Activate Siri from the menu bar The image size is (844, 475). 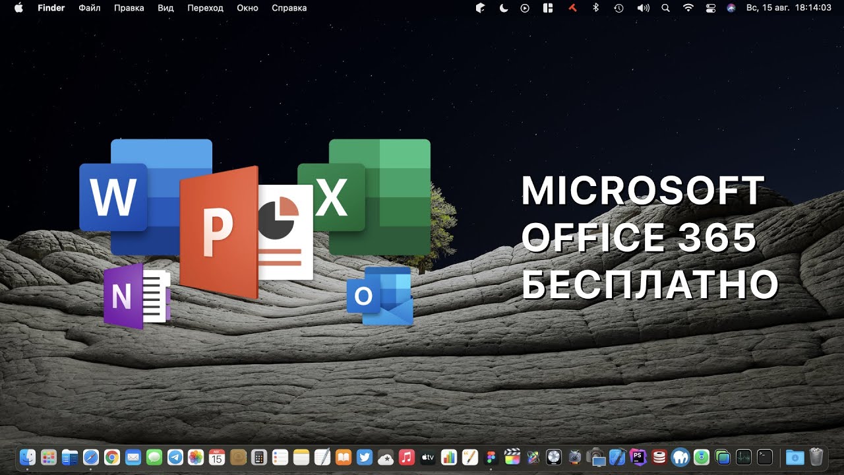point(731,8)
